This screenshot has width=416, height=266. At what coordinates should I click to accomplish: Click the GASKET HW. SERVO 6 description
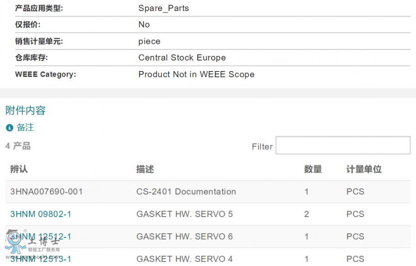coord(184,237)
